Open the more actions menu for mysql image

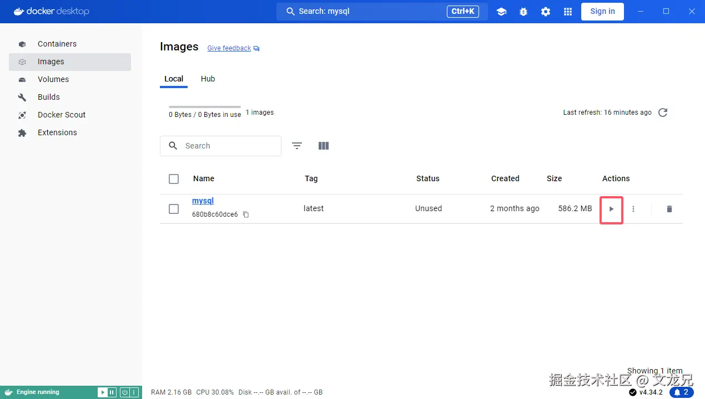pyautogui.click(x=633, y=209)
